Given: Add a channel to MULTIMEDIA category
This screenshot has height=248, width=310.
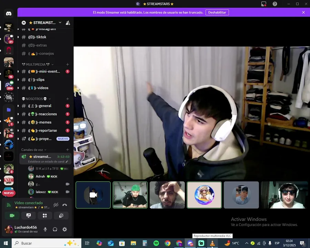Looking at the screenshot, I should tap(68, 64).
